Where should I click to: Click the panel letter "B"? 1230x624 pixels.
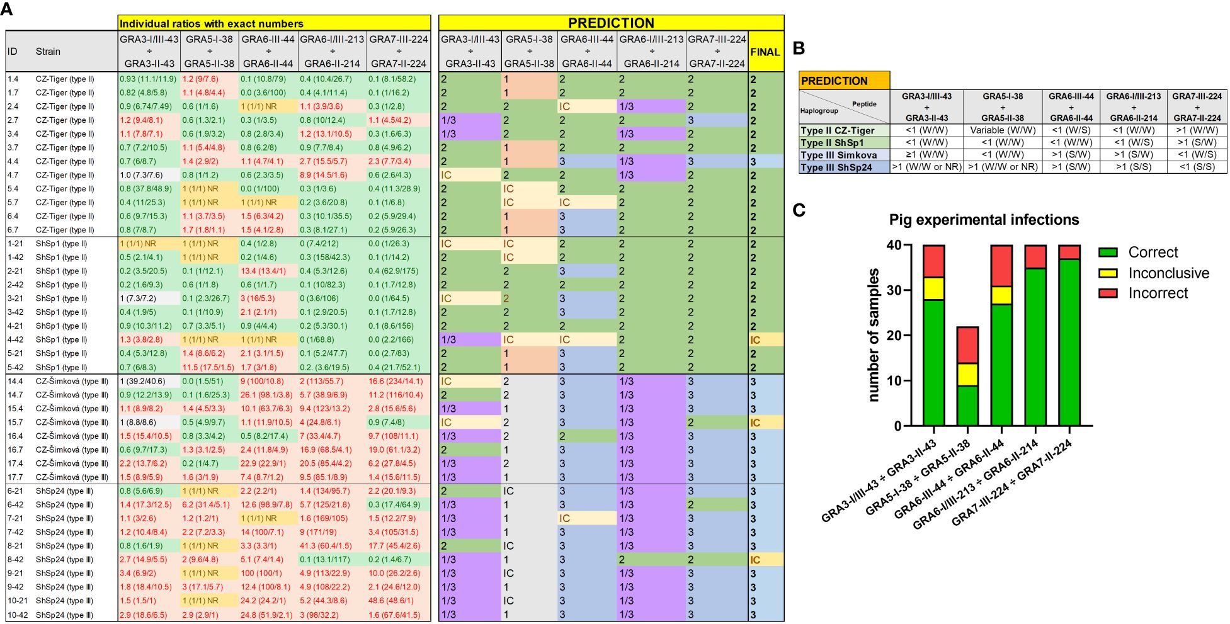799,48
